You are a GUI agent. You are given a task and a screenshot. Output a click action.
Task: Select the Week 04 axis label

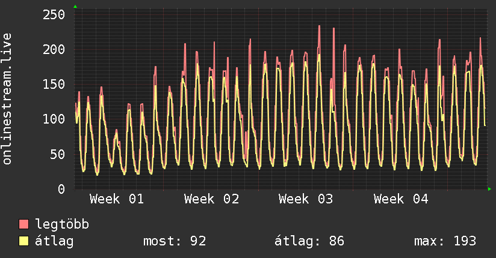400,199
